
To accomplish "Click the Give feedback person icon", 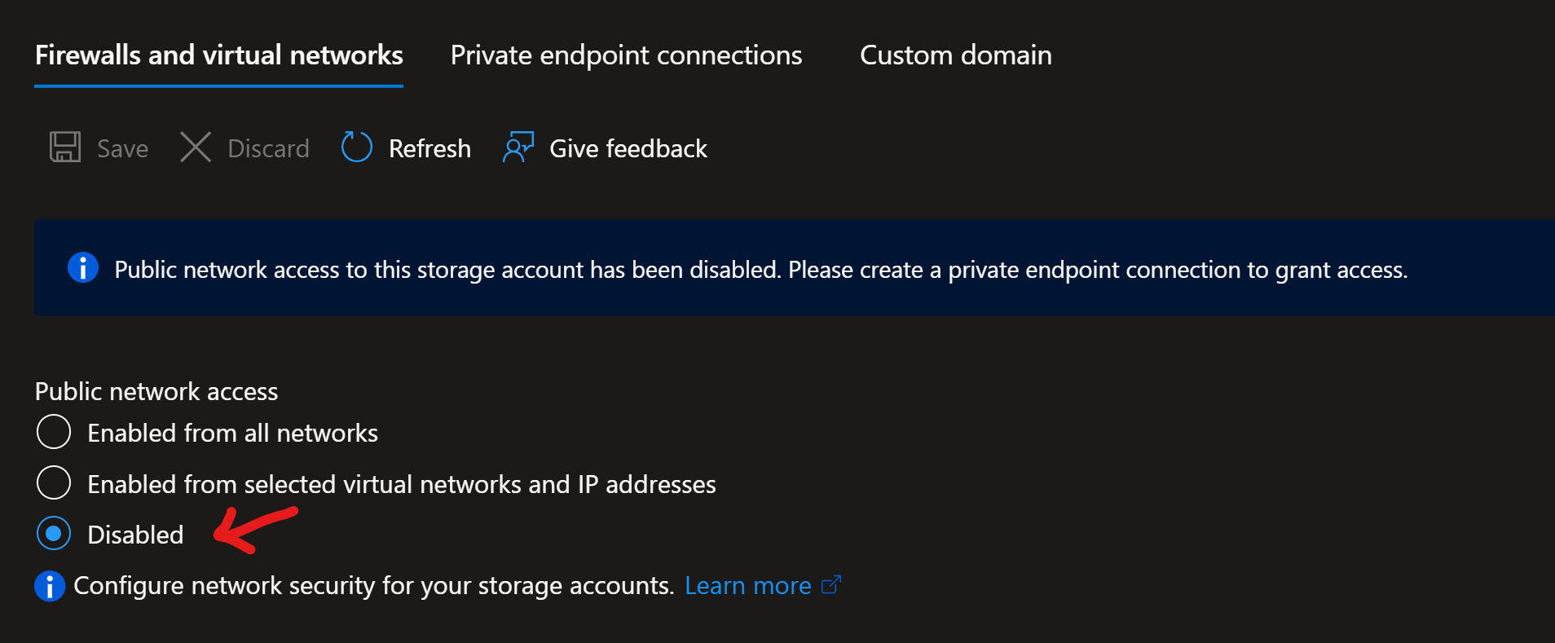I will click(518, 148).
